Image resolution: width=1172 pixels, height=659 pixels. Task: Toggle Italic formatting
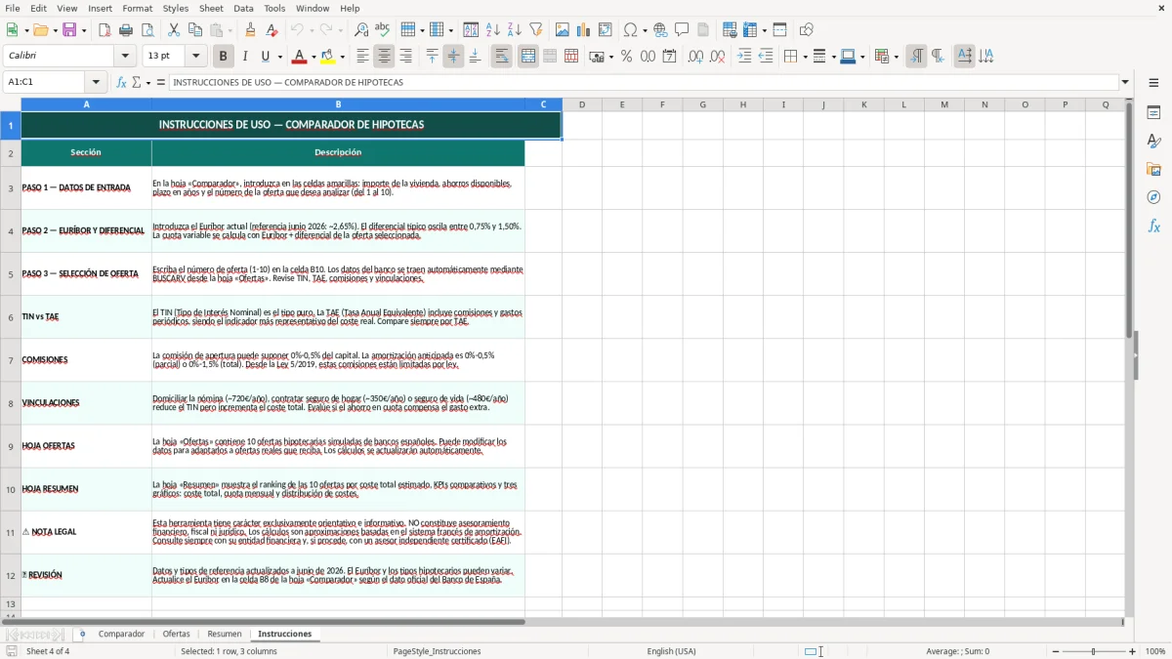[244, 57]
